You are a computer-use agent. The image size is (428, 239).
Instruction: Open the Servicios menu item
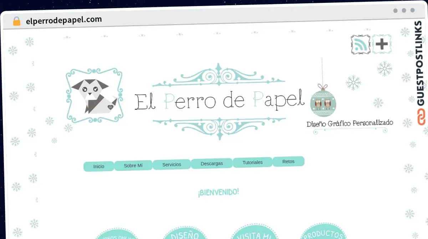point(172,164)
